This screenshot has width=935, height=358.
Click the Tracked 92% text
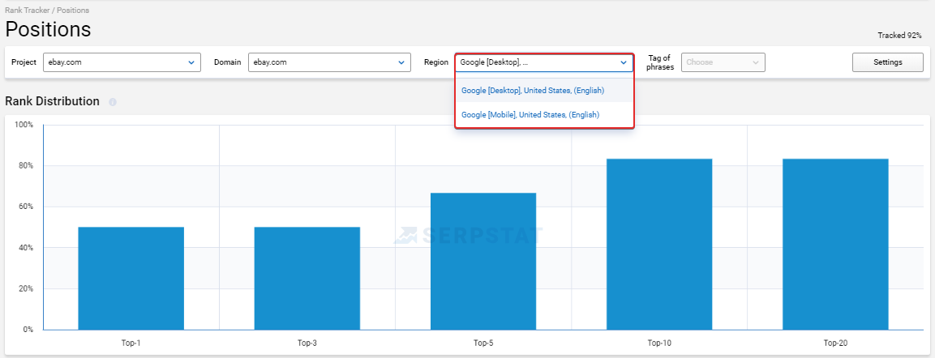[x=899, y=36]
